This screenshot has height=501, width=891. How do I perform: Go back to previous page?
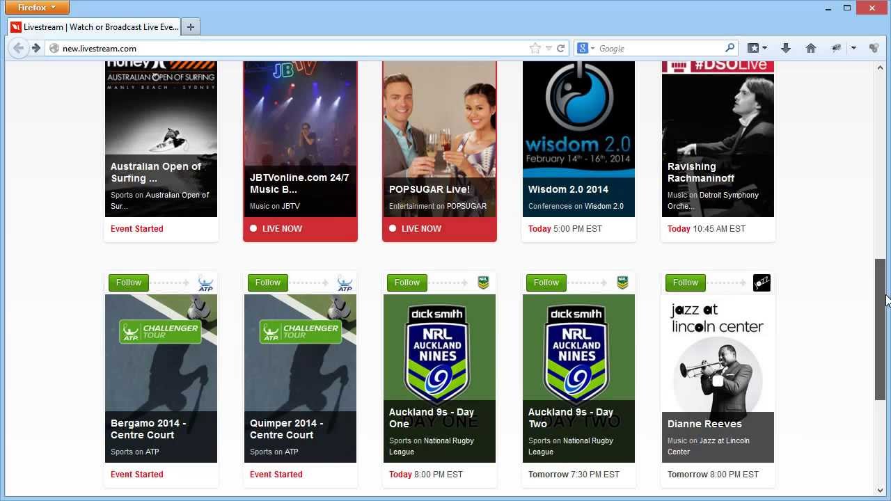(18, 48)
